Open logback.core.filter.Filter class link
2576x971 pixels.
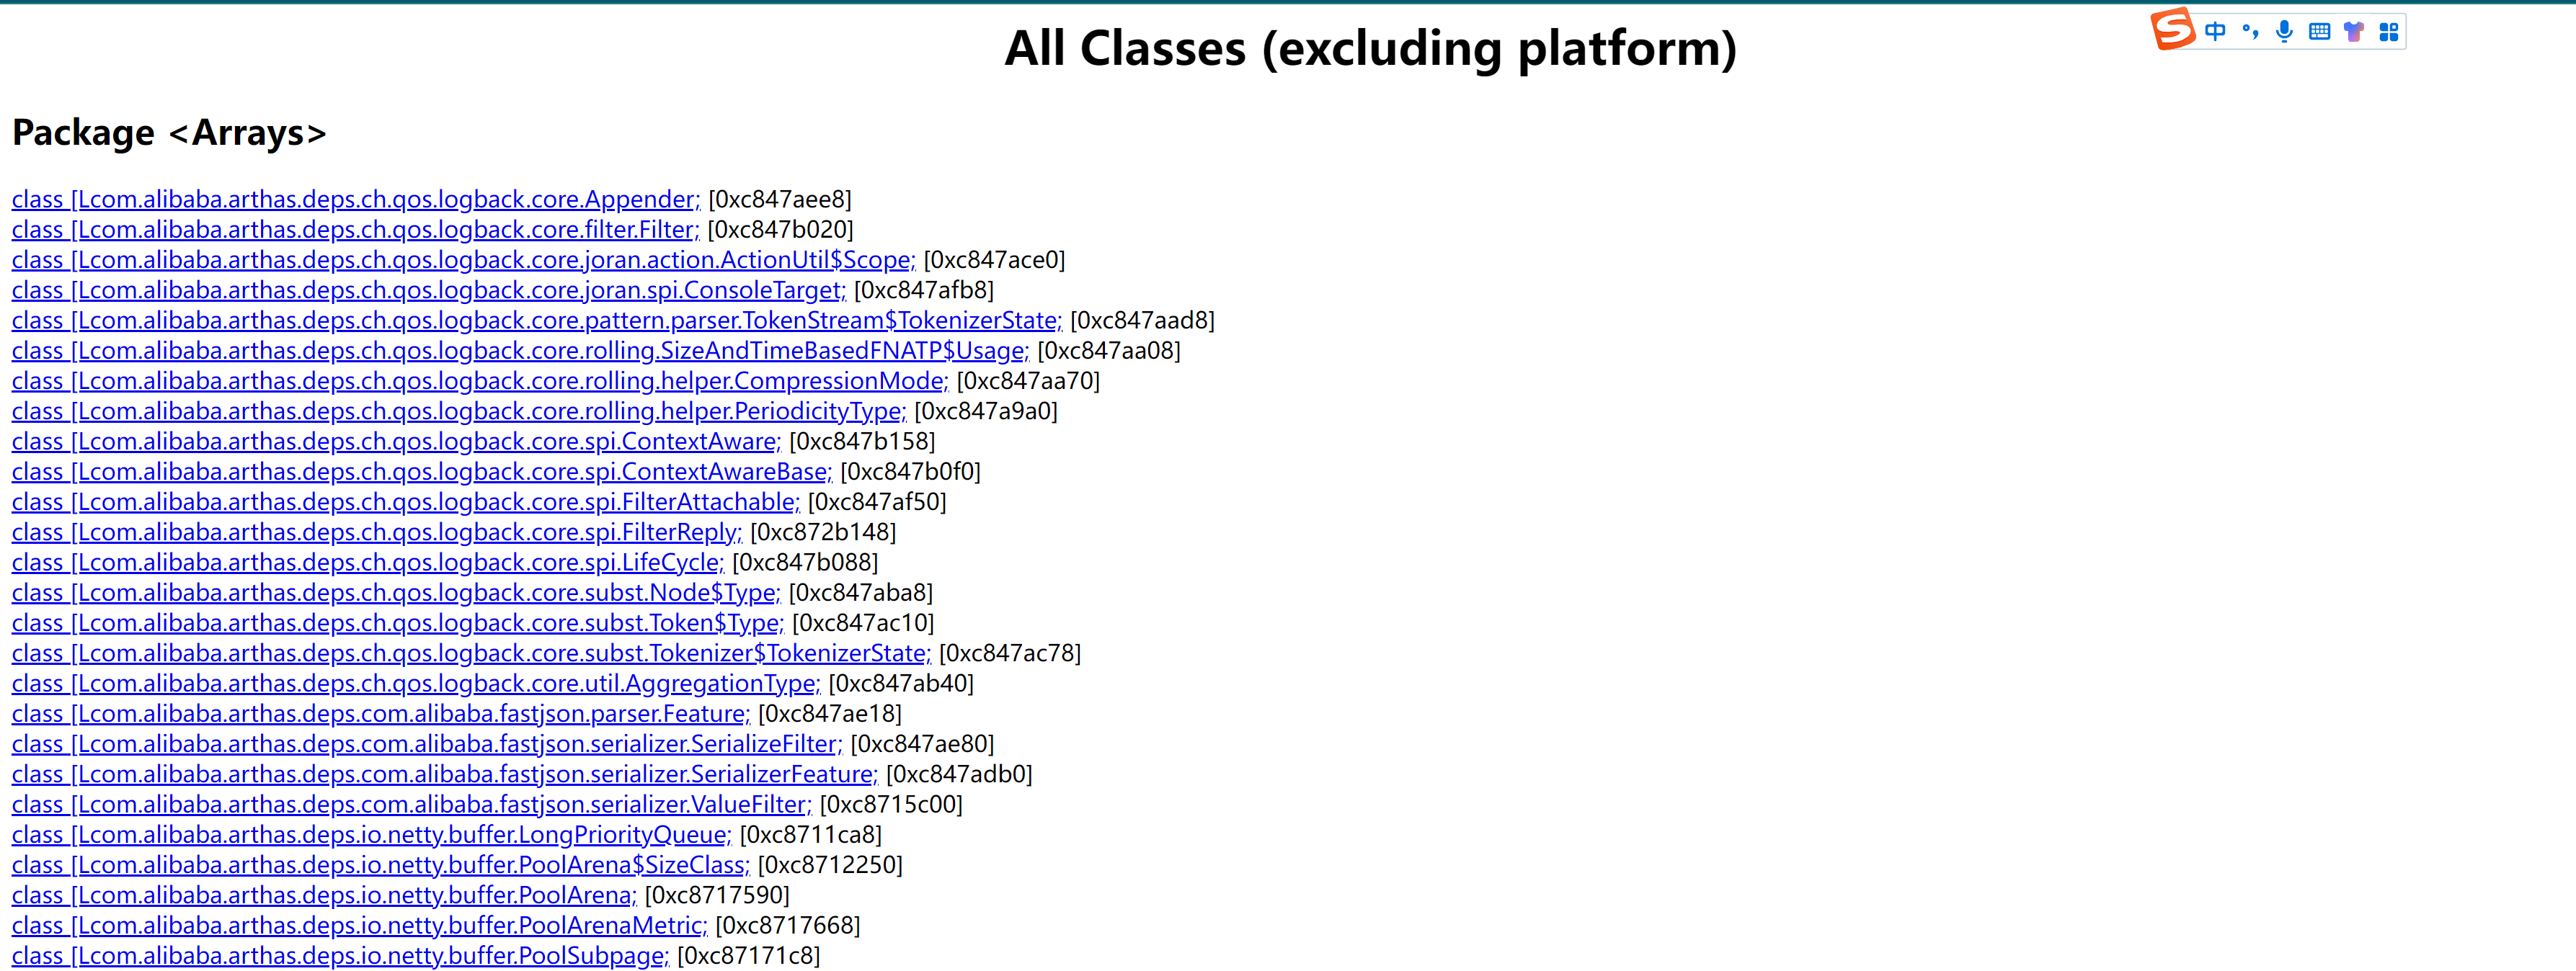pyautogui.click(x=356, y=230)
